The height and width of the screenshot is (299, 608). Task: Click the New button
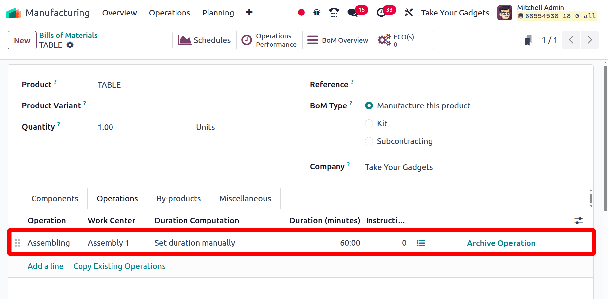[x=22, y=40]
